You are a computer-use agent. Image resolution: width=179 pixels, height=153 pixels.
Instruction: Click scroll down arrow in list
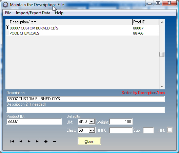click(162, 87)
